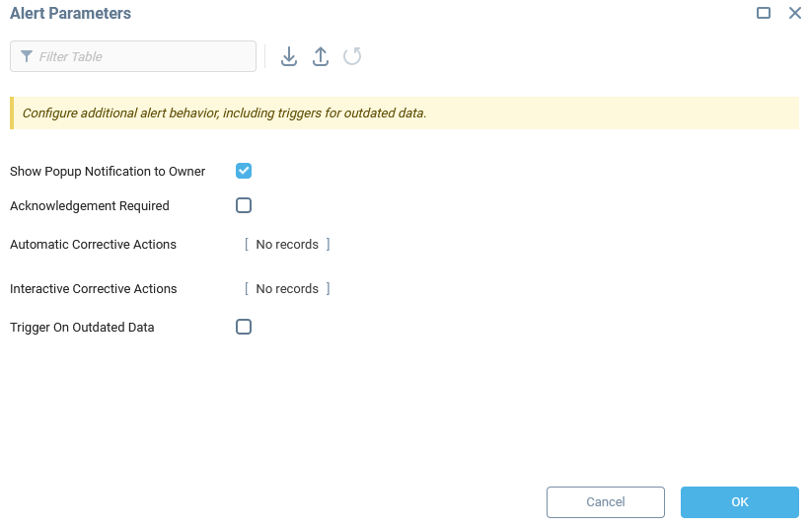Click the circular reset arrow icon
Viewport: 809px width, 527px height.
click(352, 56)
